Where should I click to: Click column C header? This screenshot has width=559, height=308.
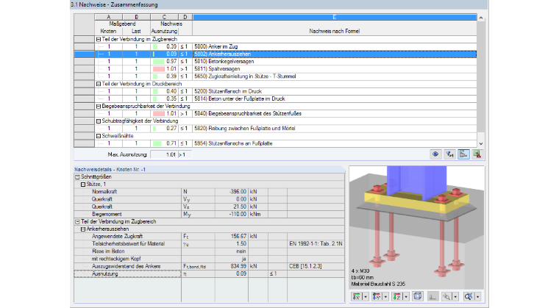pos(164,17)
